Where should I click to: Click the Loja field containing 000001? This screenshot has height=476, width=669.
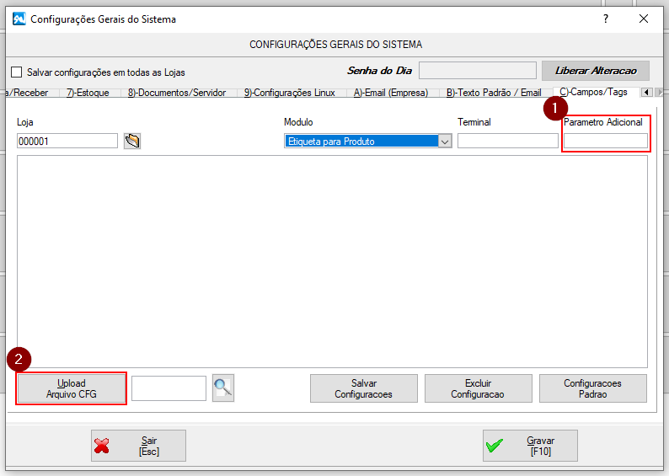click(67, 142)
